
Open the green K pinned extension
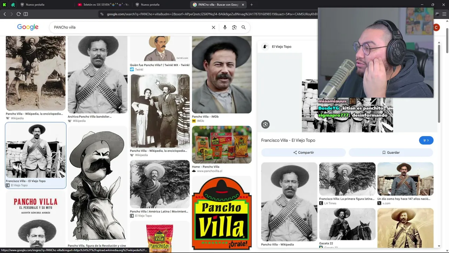pyautogui.click(x=5, y=5)
